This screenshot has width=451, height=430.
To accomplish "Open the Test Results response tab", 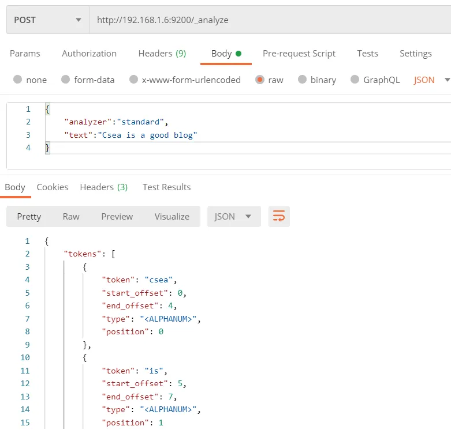I will coord(166,187).
